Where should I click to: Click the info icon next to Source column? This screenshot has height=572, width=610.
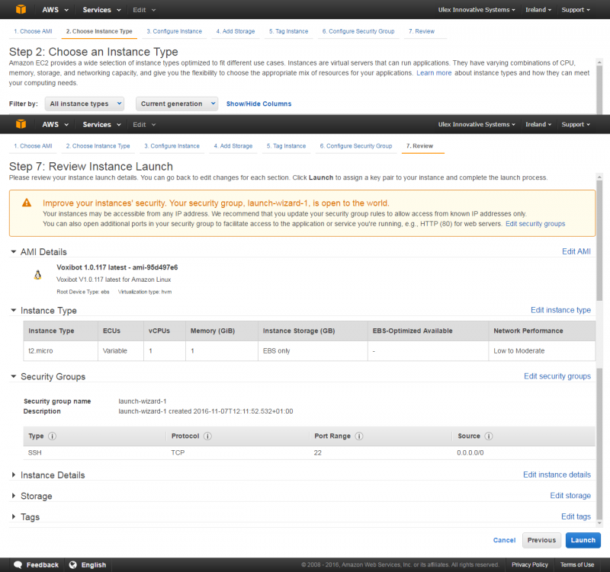pyautogui.click(x=489, y=436)
